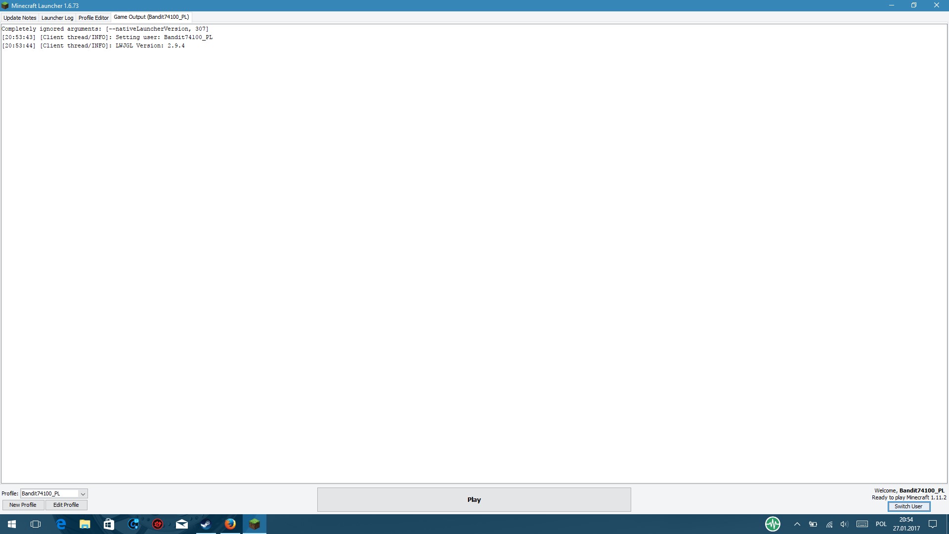The image size is (949, 534).
Task: Open the Mail app taskbar icon
Action: pos(181,524)
